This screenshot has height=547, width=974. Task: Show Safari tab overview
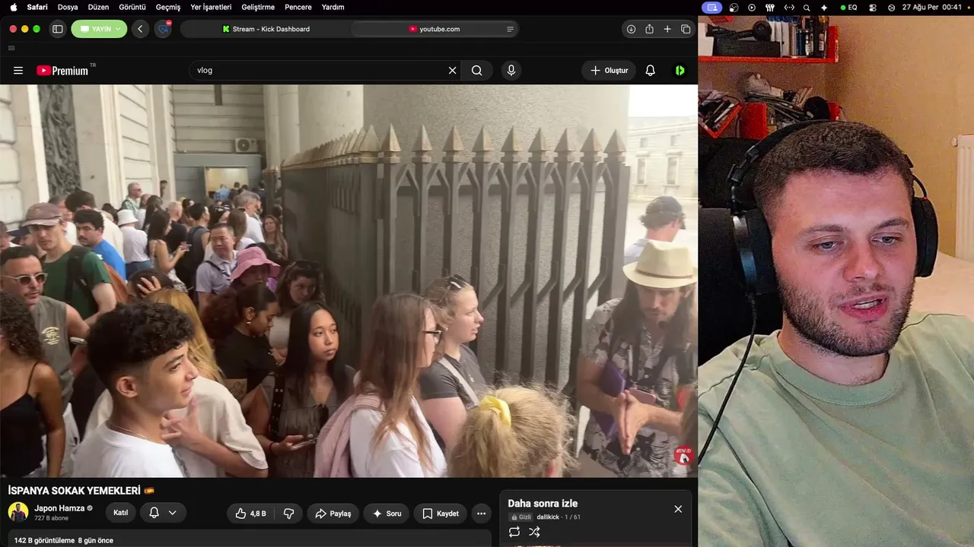pyautogui.click(x=686, y=29)
